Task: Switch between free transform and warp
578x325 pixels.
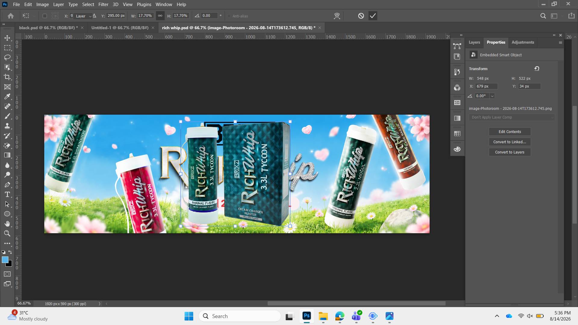Action: [x=337, y=16]
